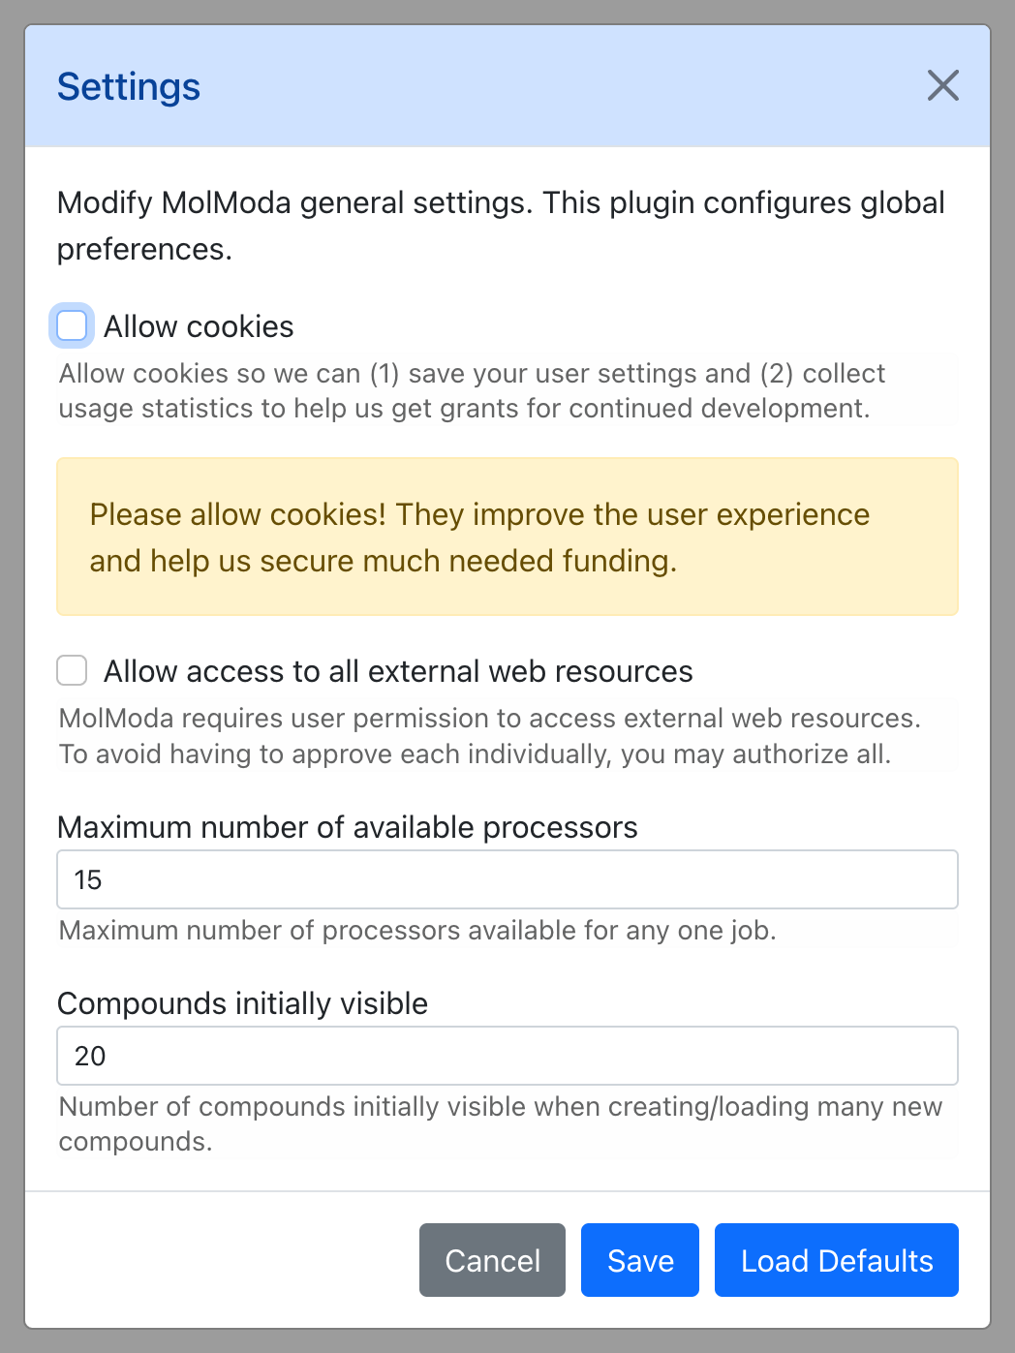Tick the external web resources checkbox
The width and height of the screenshot is (1015, 1353).
pyautogui.click(x=72, y=670)
